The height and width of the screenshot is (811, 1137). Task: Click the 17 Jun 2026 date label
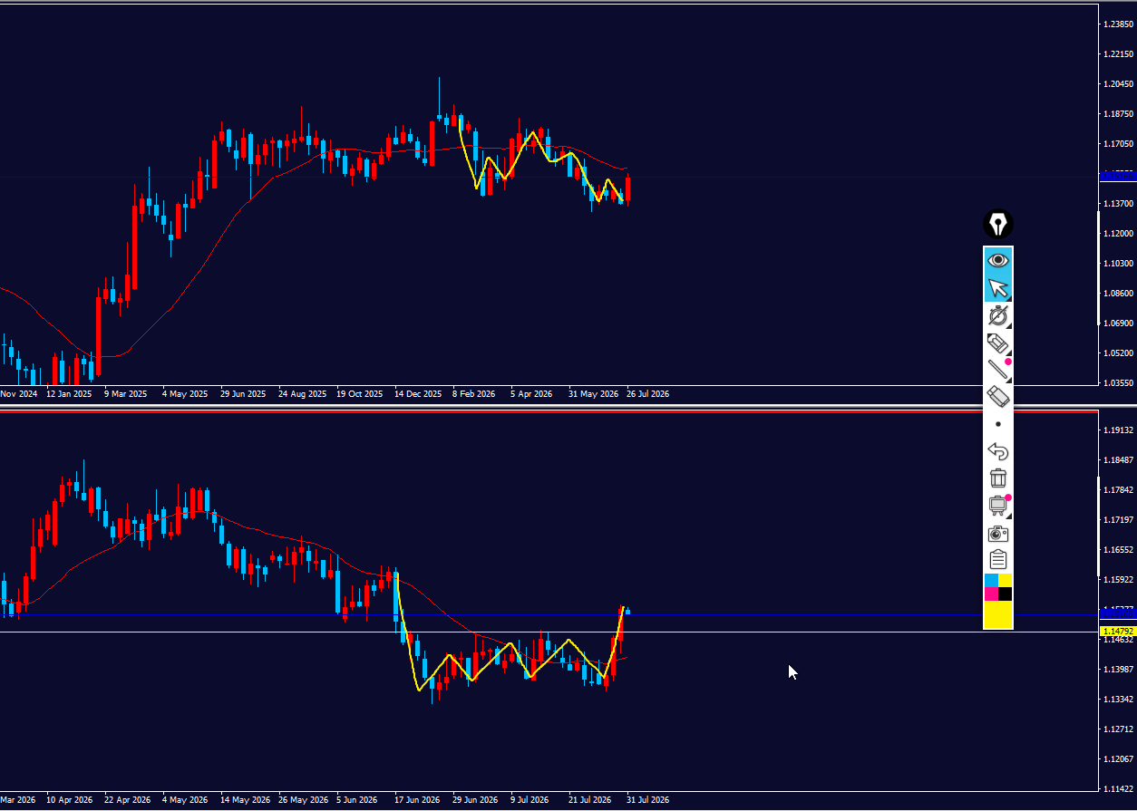pos(418,800)
